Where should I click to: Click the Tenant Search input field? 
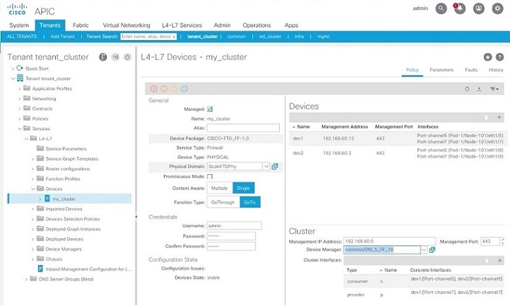149,36
